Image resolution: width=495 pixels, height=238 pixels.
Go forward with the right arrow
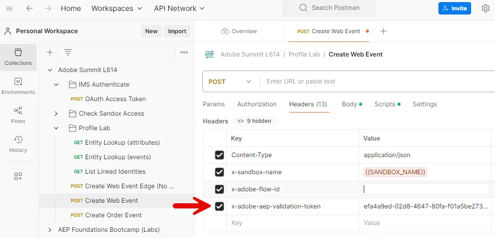tap(48, 8)
